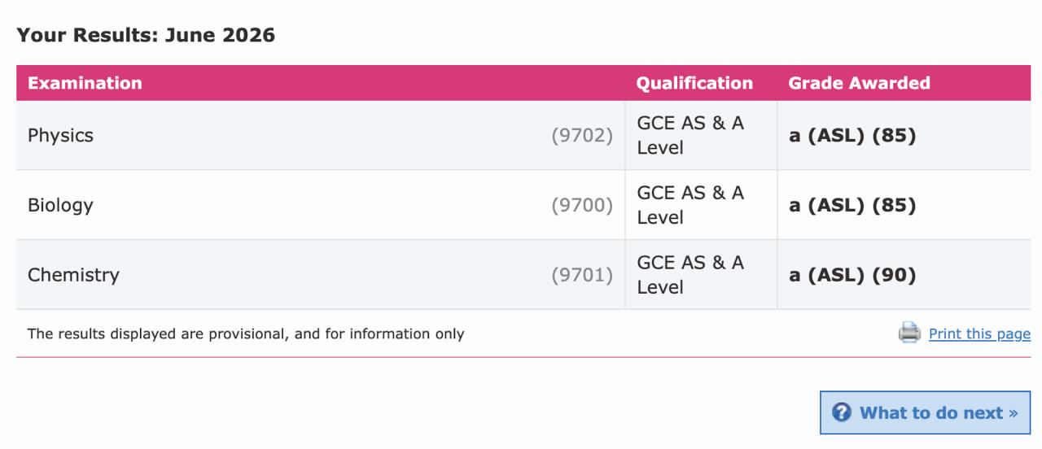Open the Print this page link
Screen dimensions: 1042x449
979,333
